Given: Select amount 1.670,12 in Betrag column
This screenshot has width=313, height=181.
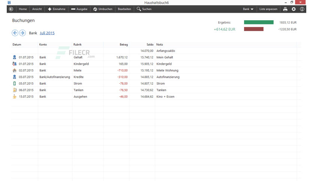Looking at the screenshot, I should [122, 57].
